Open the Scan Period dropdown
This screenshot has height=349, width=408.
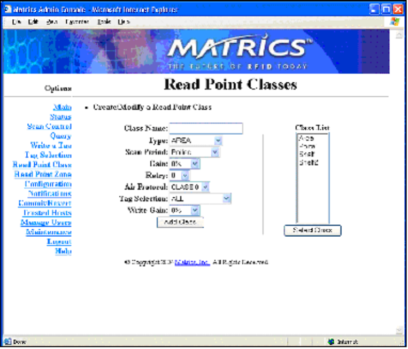click(194, 152)
